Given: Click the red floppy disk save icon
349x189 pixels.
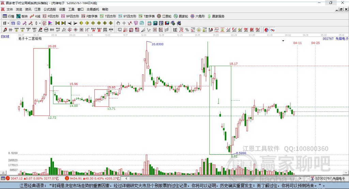Looking at the screenshot, I should (x=167, y=23).
